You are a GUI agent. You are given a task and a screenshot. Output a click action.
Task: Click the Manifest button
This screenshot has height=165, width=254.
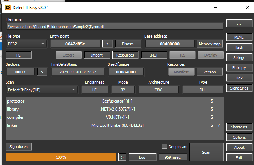click(181, 72)
